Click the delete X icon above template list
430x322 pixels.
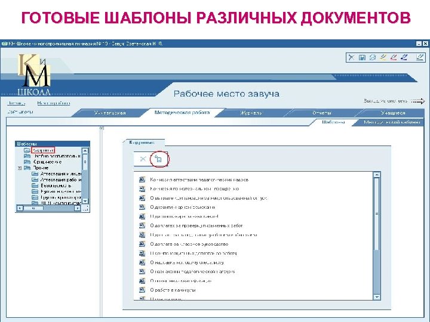[143, 159]
